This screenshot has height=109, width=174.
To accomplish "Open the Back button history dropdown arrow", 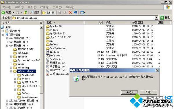I will tap(13, 13).
